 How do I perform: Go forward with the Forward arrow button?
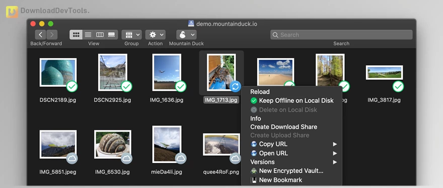(x=52, y=35)
